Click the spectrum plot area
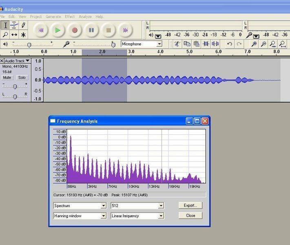 tap(136, 156)
